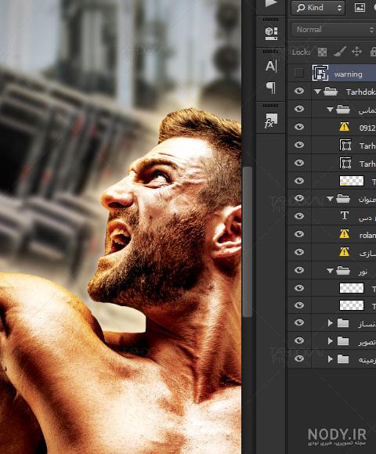Click the warning layer smart object thumbnail
This screenshot has width=376, height=454.
click(320, 73)
